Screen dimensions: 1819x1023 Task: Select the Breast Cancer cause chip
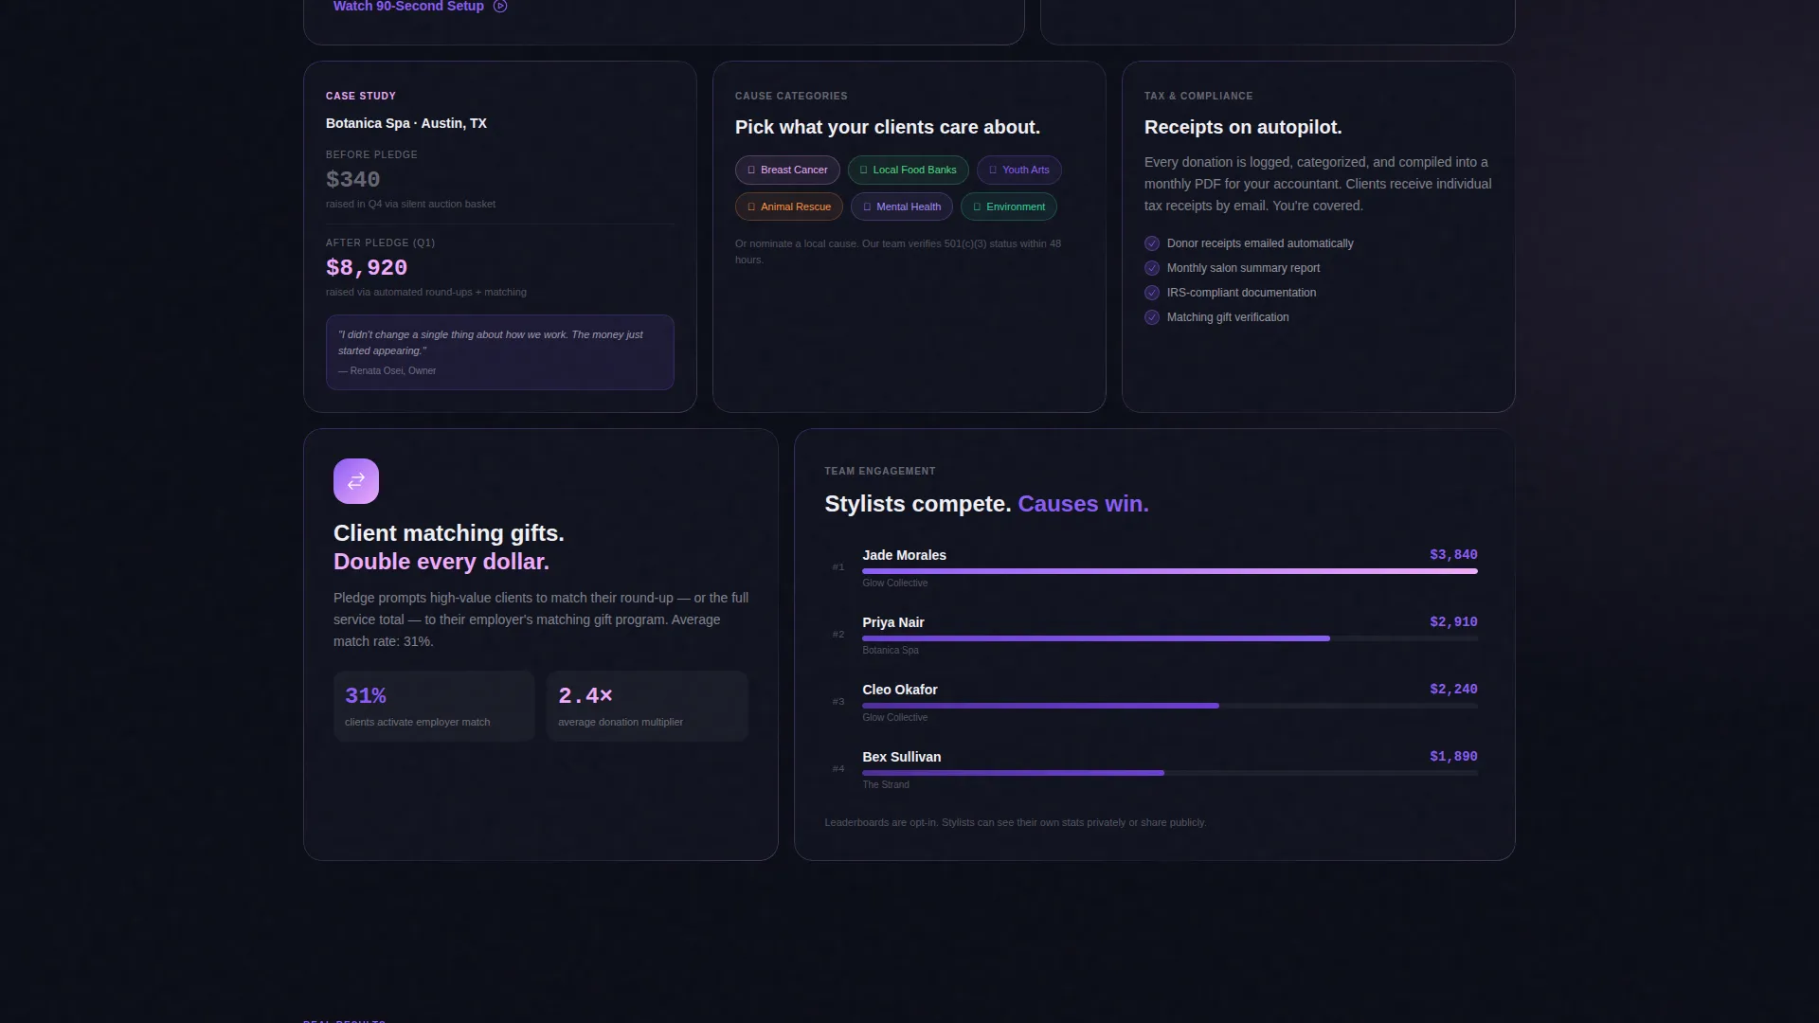point(787,170)
